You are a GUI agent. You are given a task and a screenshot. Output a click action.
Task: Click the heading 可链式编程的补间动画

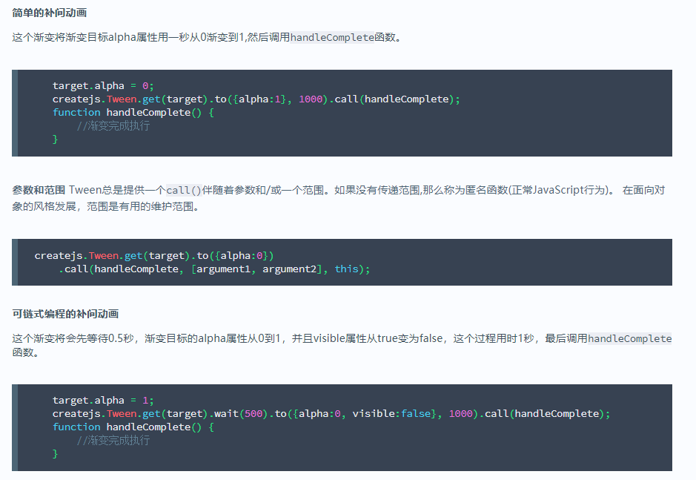(65, 314)
